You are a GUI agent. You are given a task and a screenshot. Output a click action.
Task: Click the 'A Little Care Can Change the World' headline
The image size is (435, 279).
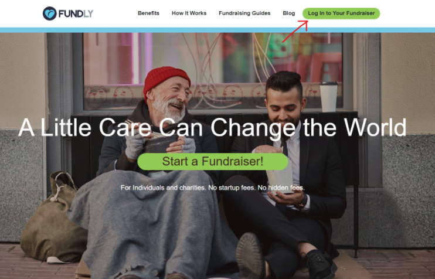click(x=212, y=128)
